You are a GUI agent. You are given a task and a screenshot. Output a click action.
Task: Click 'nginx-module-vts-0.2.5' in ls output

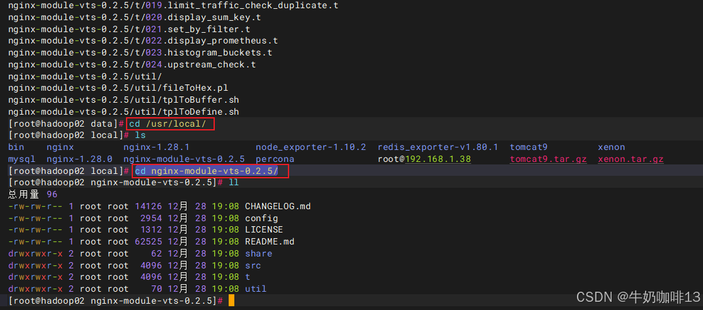point(184,159)
